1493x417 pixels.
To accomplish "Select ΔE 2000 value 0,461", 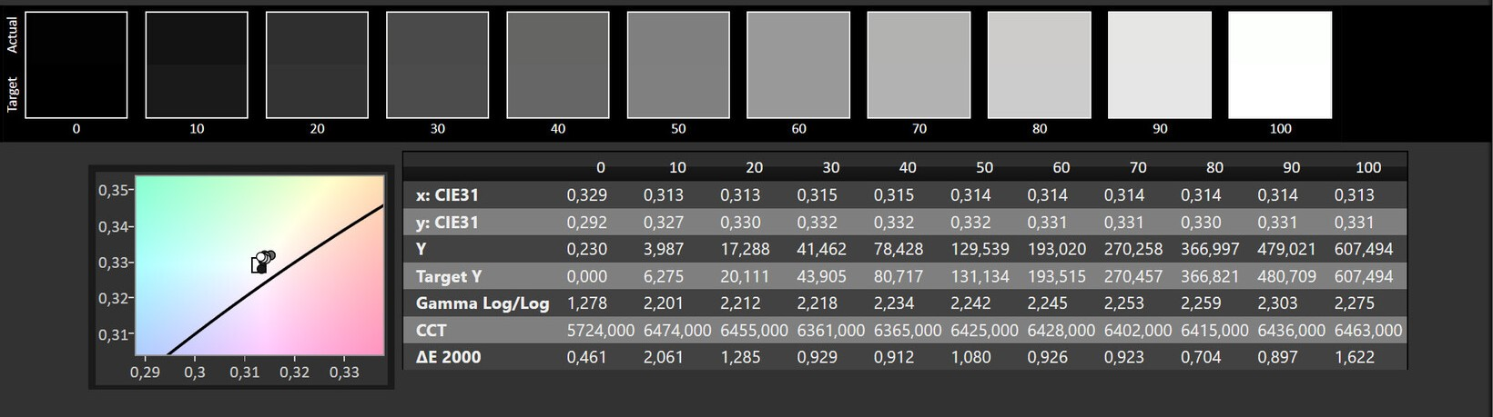I will (x=586, y=357).
